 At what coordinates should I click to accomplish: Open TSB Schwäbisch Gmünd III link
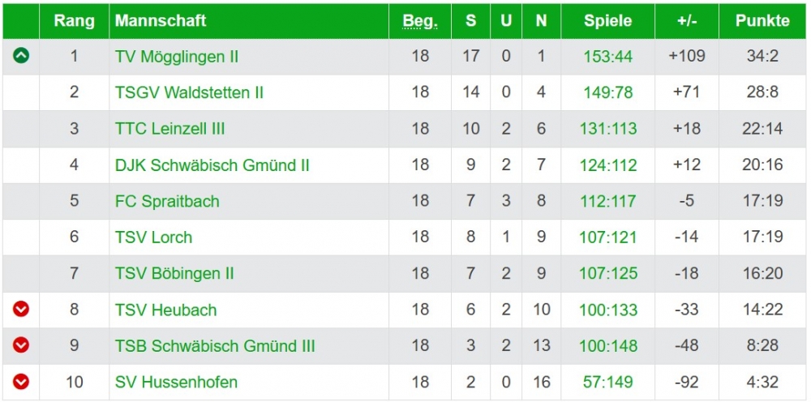(215, 346)
